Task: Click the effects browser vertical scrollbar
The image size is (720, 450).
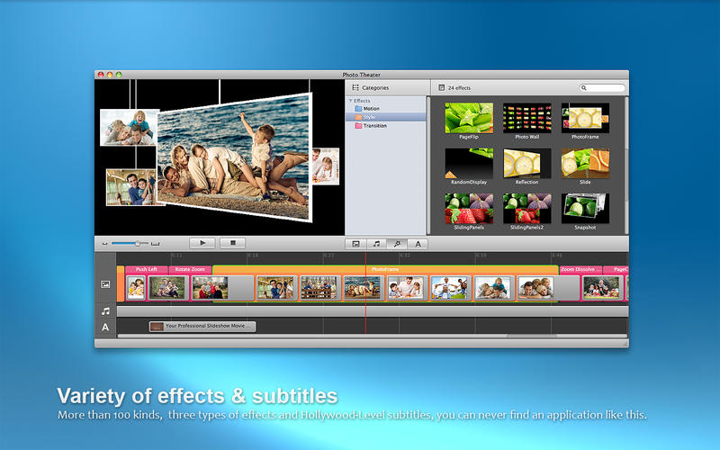Action: (x=626, y=166)
